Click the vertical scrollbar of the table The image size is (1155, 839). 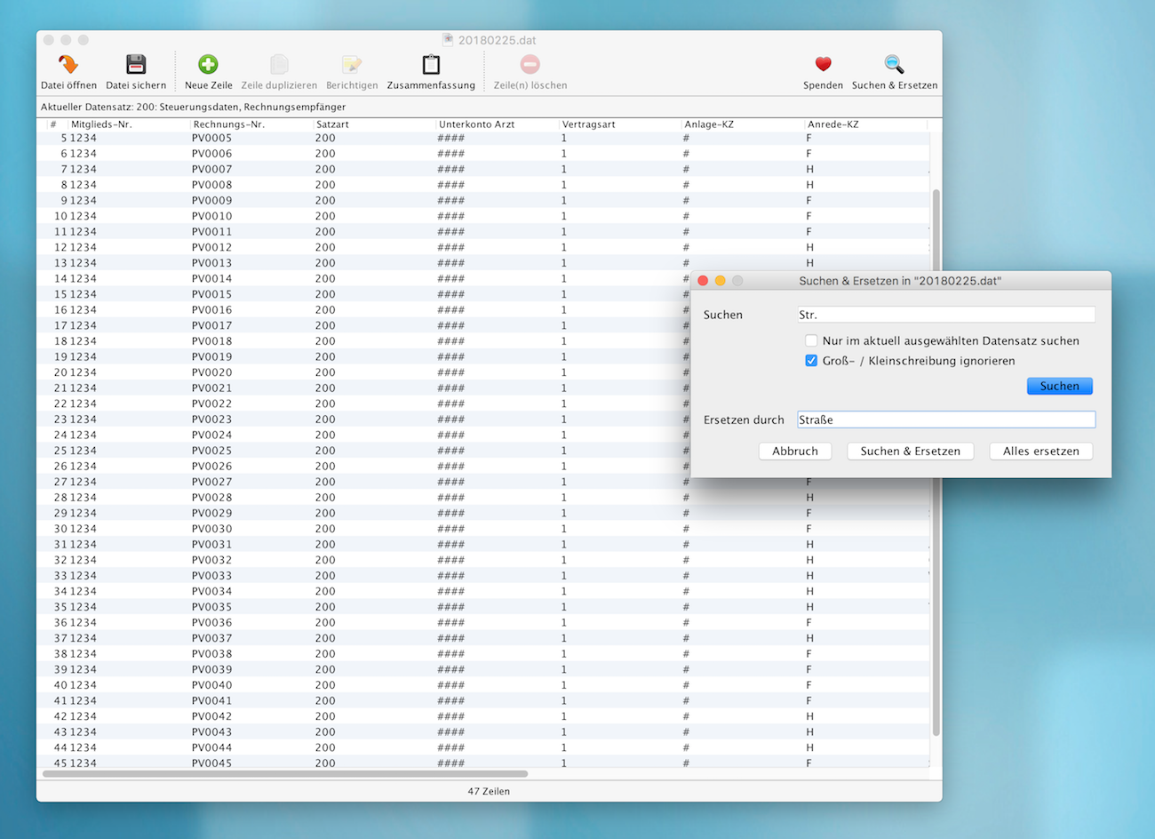(936, 462)
